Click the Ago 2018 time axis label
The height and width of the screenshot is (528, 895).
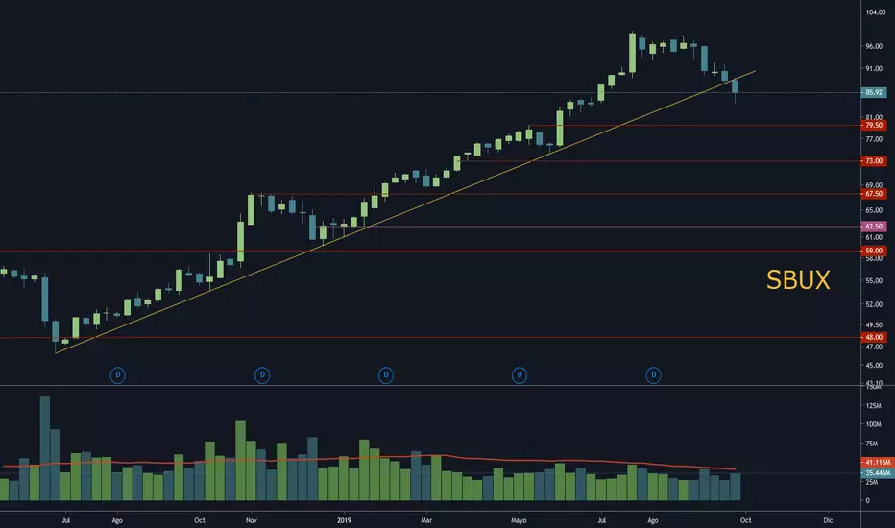(x=117, y=520)
